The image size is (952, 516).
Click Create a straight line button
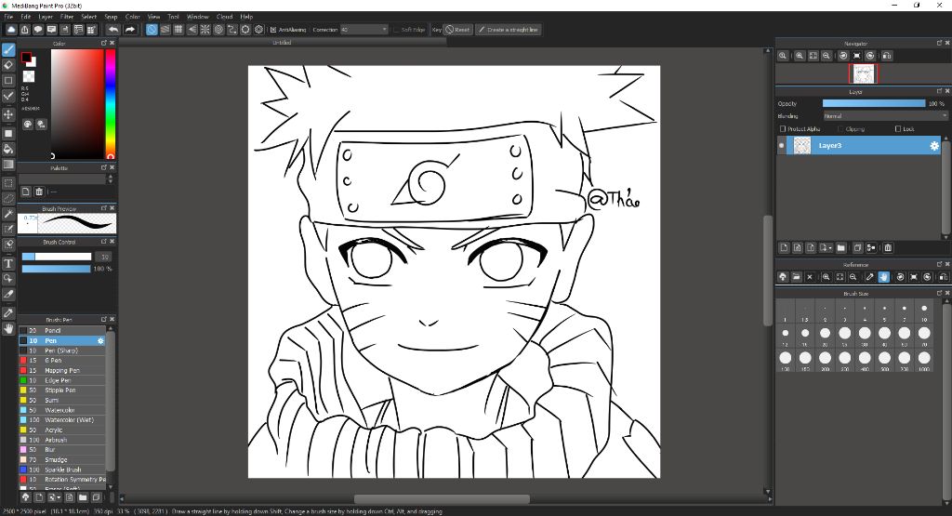click(509, 29)
